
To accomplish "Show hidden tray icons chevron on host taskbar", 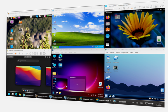I will tap(133, 102).
